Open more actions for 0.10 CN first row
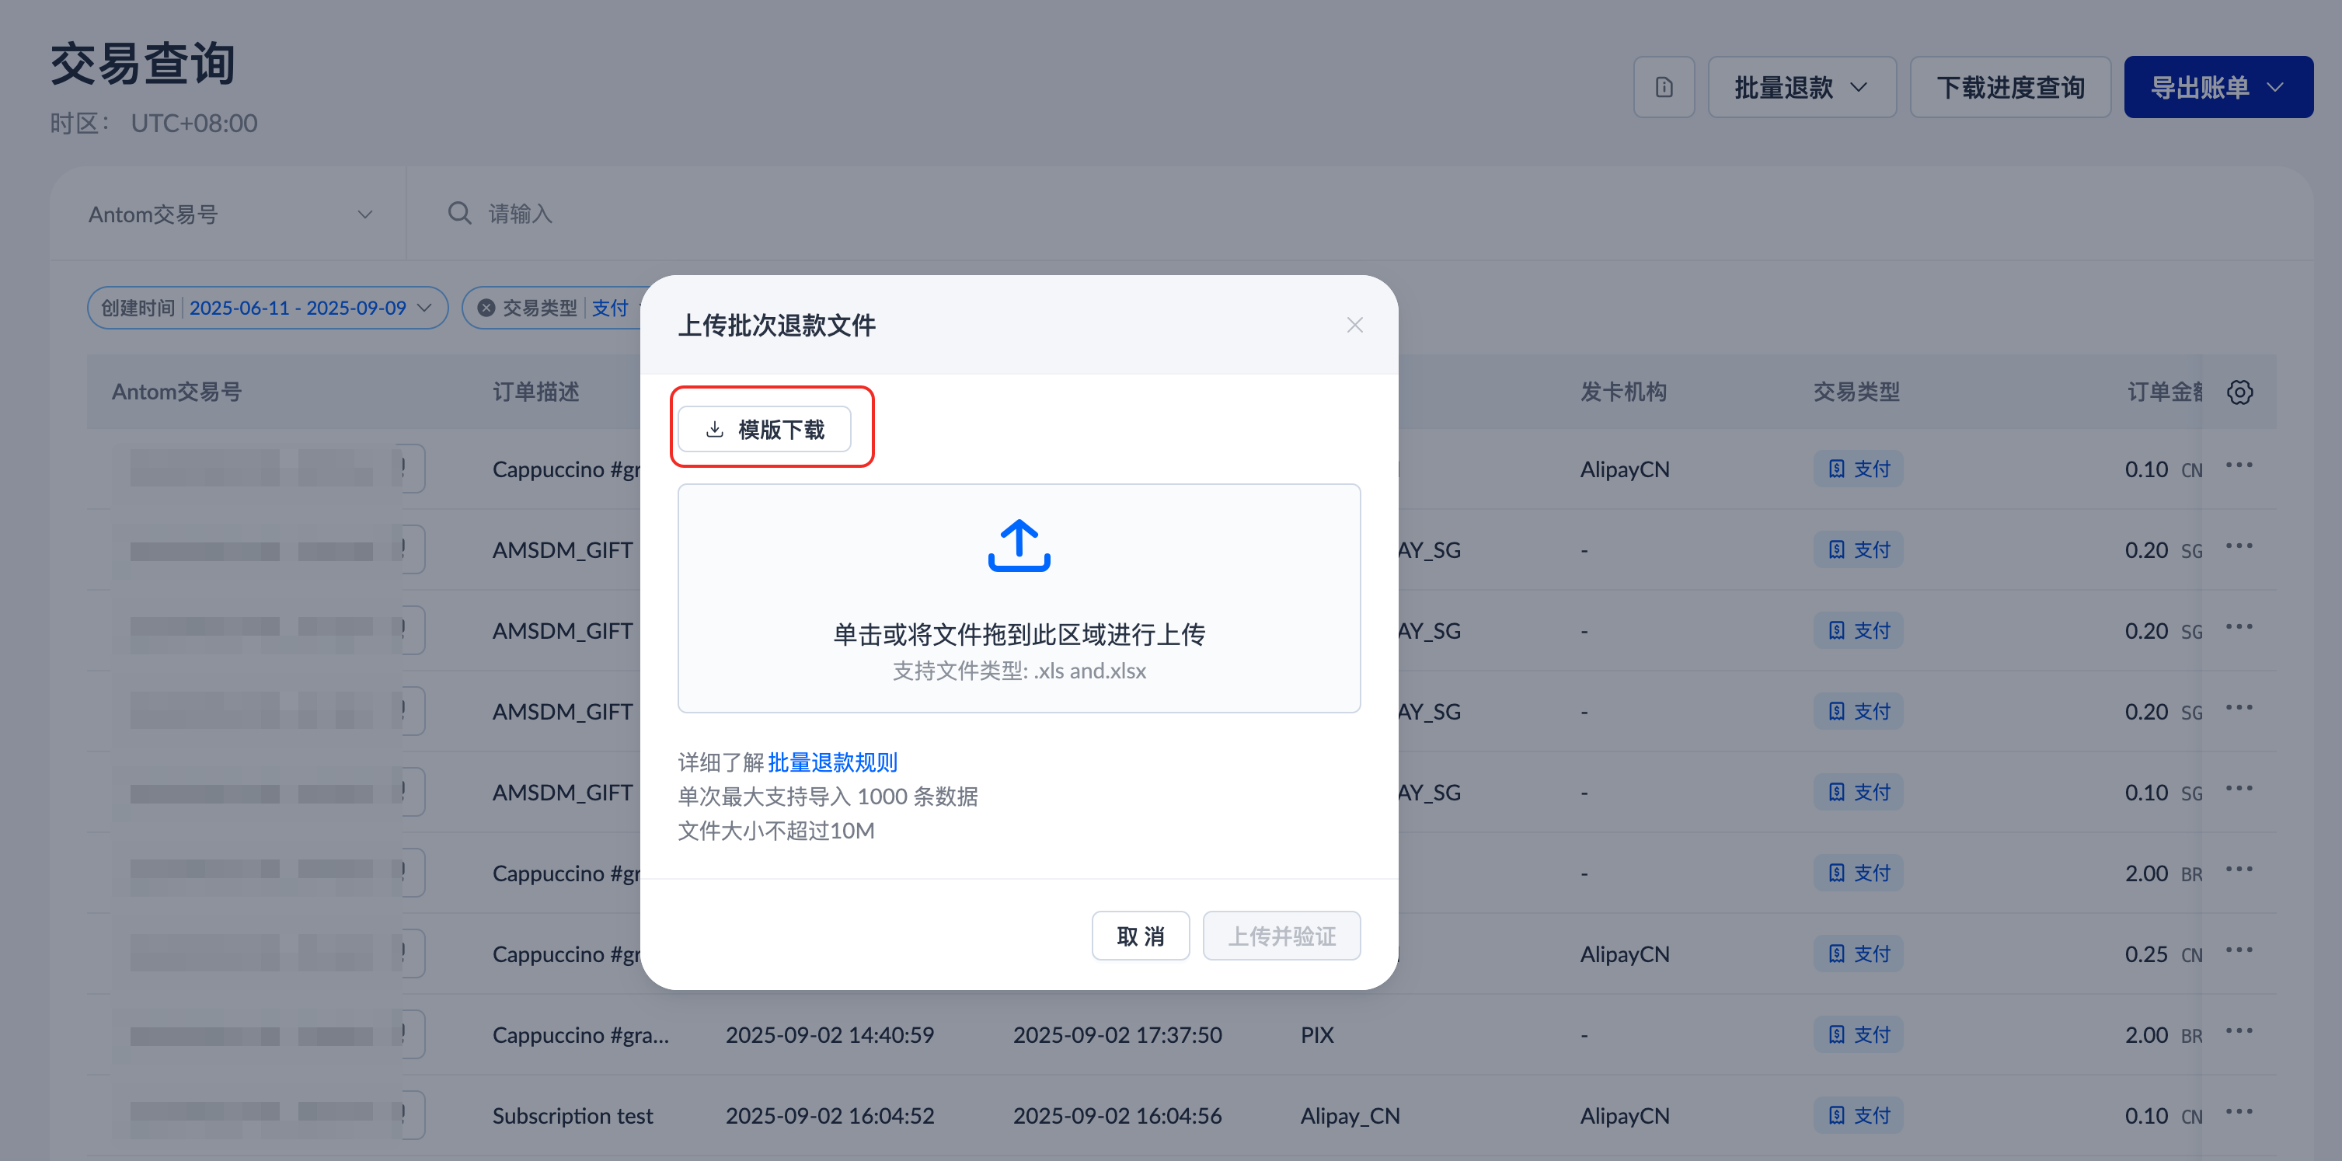This screenshot has height=1161, width=2342. point(2239,466)
